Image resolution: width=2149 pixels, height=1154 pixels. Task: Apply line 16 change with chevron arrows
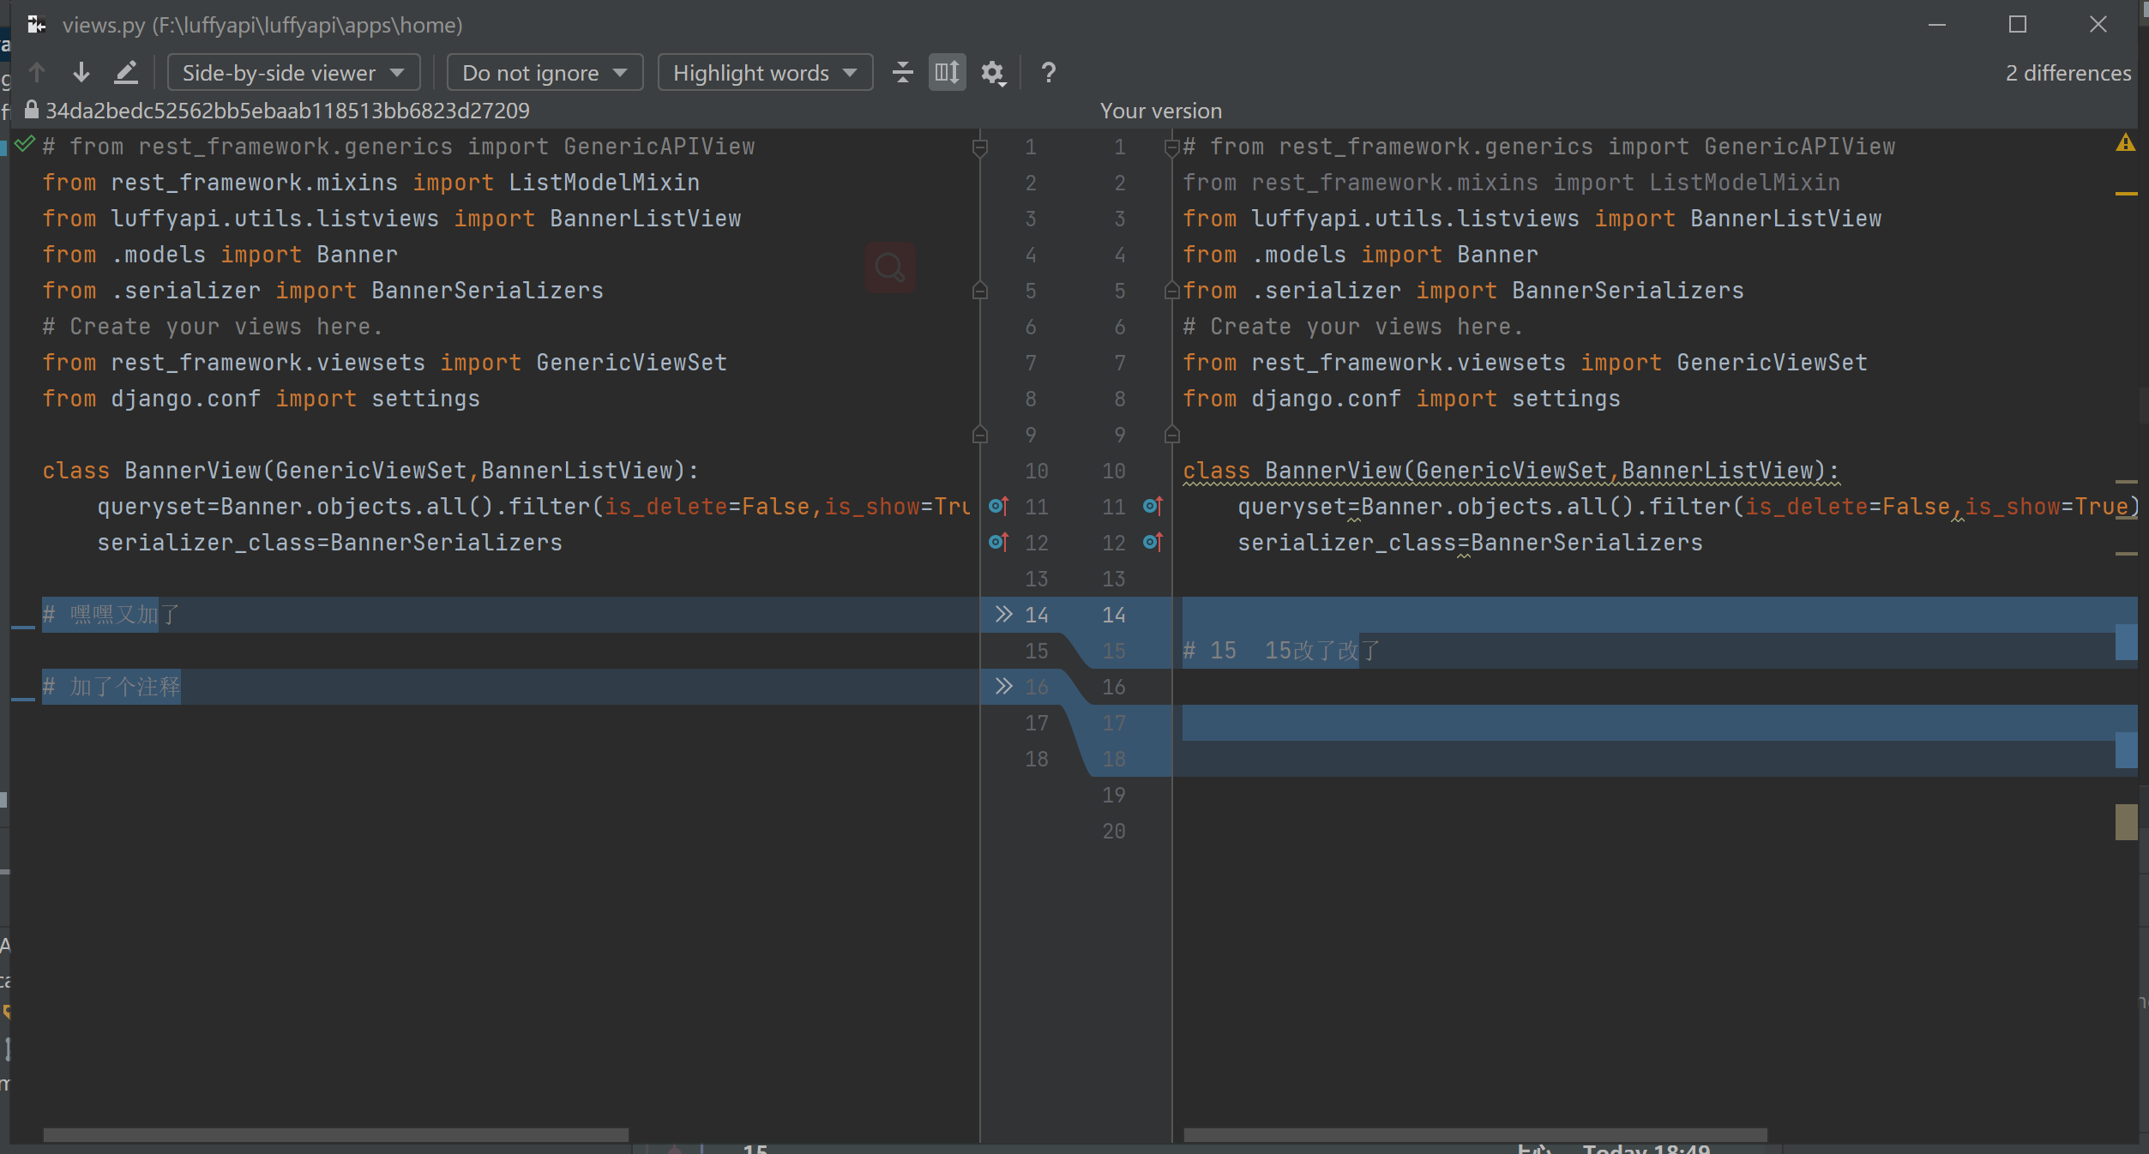(x=1003, y=687)
